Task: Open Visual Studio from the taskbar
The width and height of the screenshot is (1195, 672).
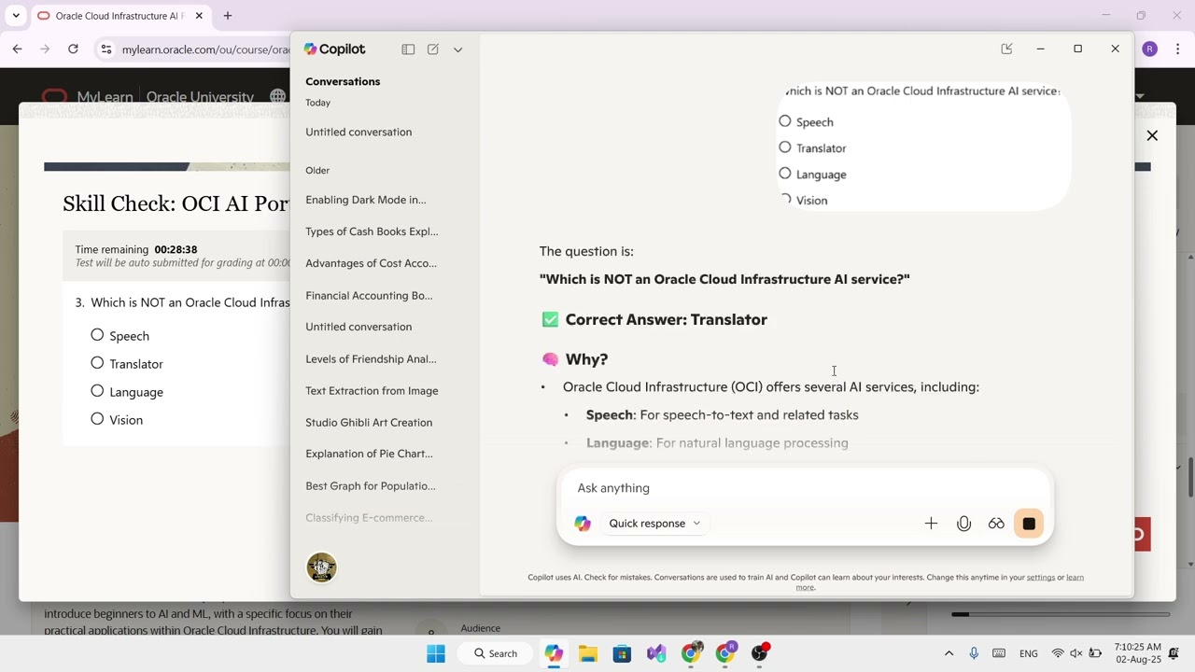Action: (x=656, y=653)
